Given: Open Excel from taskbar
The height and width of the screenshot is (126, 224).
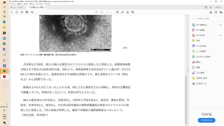Looking at the screenshot, I should [x=5, y=44].
